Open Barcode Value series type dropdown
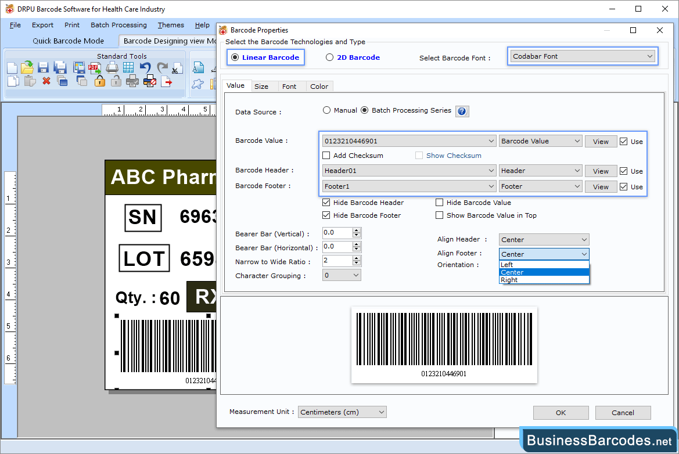 (540, 141)
